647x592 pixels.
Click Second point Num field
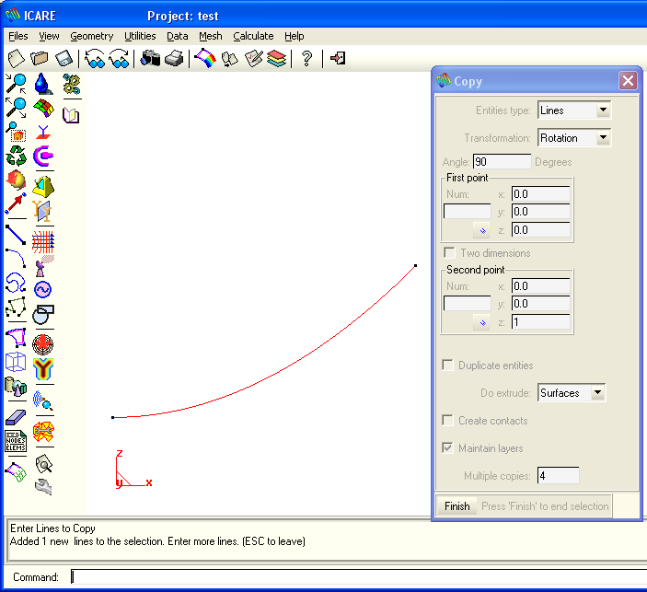point(468,303)
